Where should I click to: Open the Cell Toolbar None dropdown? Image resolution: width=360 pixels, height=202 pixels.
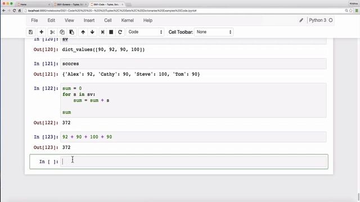214,32
